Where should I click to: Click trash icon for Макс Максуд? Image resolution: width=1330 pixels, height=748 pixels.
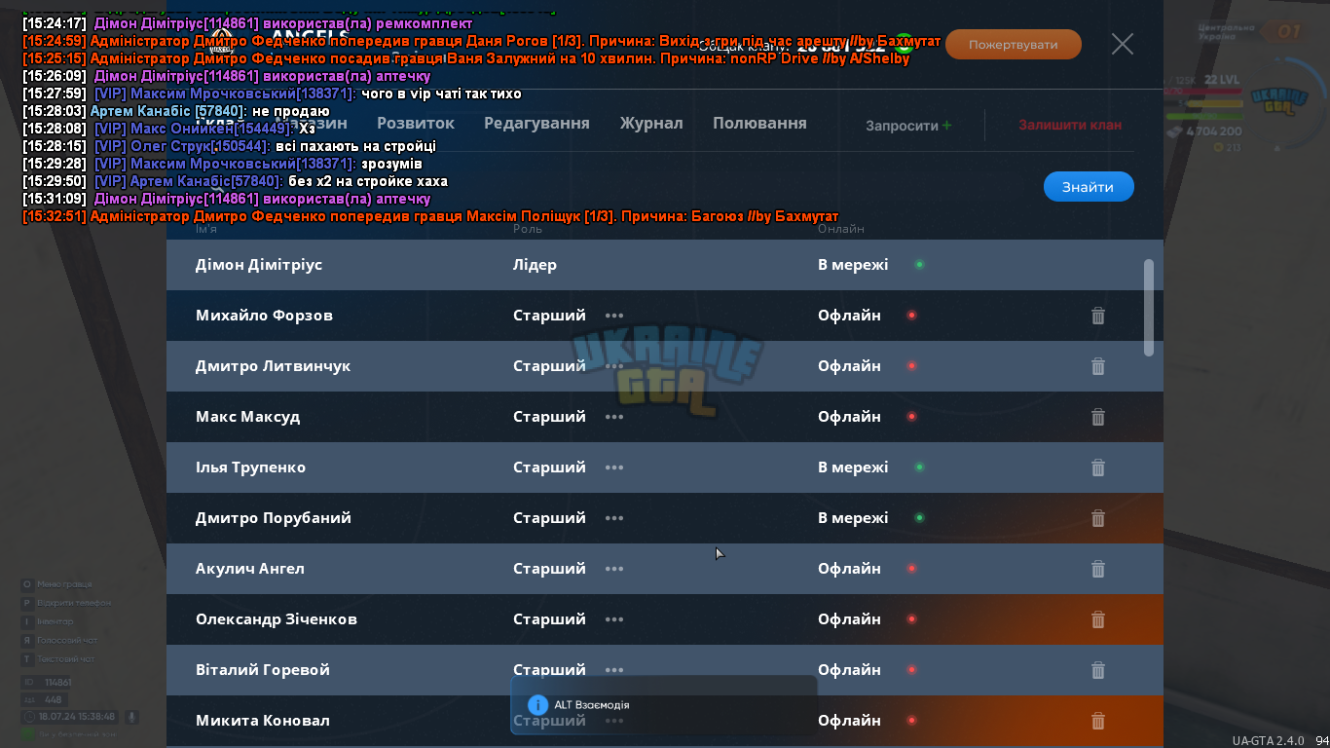pos(1098,417)
